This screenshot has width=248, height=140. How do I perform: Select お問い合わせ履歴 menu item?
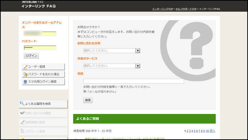(x=43, y=113)
